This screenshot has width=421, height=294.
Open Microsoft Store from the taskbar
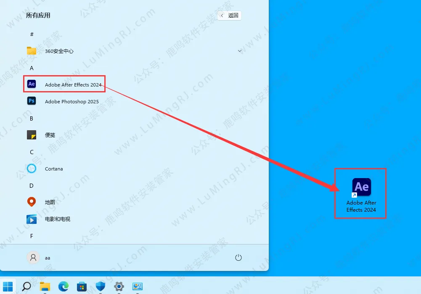[x=82, y=286]
